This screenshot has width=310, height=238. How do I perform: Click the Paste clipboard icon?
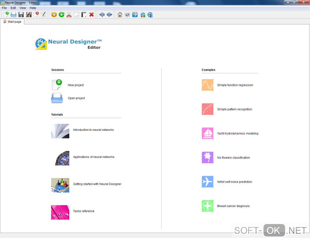[84, 15]
